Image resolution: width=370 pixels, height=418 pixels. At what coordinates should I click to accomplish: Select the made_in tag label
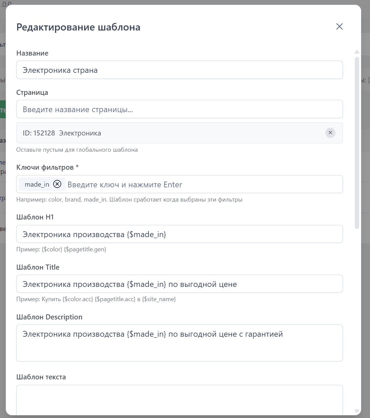[37, 184]
